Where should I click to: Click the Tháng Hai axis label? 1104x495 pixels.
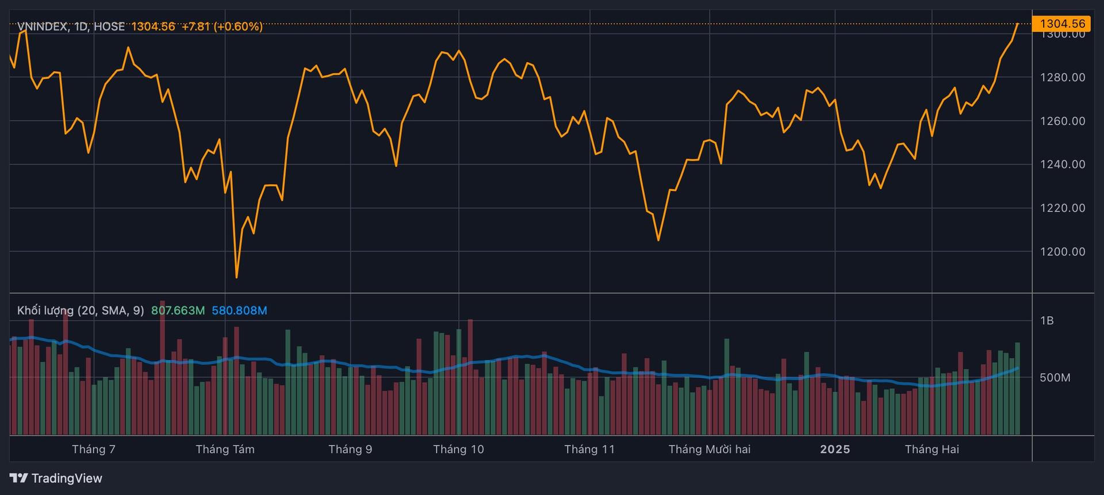932,450
